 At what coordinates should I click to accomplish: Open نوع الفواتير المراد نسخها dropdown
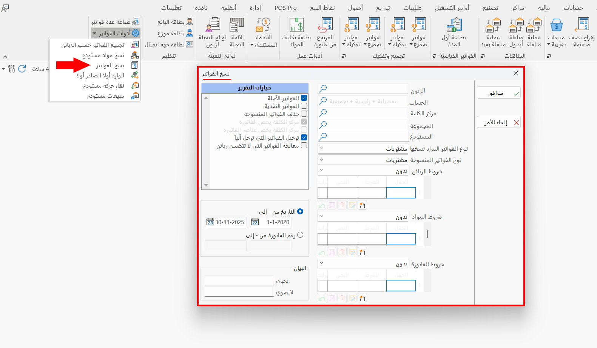[363, 148]
